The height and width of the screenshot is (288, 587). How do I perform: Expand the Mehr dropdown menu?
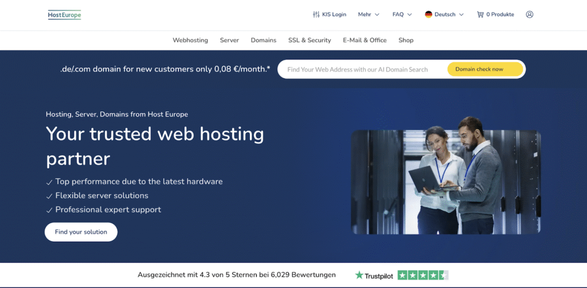pos(369,14)
